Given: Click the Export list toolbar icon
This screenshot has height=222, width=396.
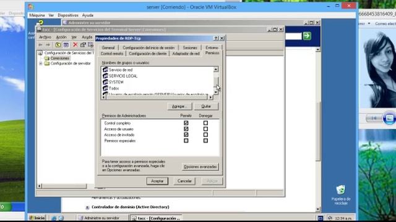Looking at the screenshot, I should [x=90, y=45].
